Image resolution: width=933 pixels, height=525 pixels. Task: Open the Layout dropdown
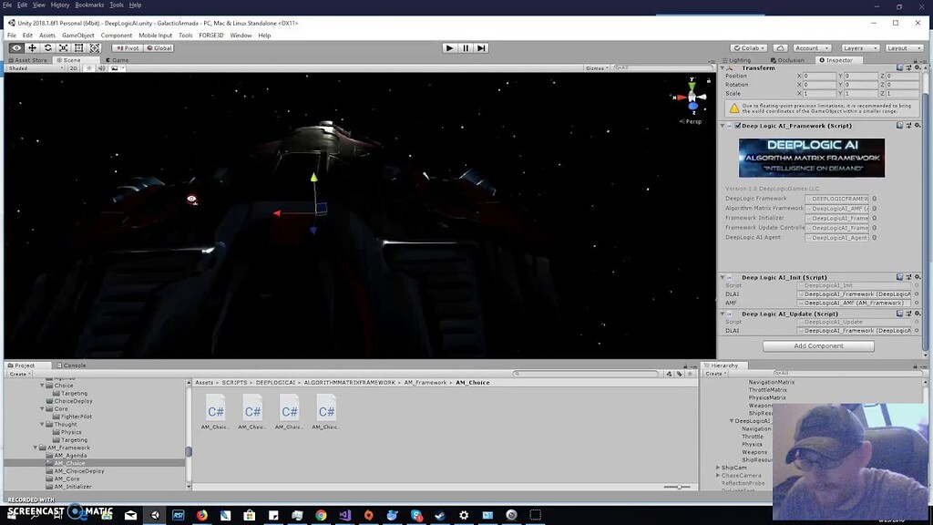point(904,47)
